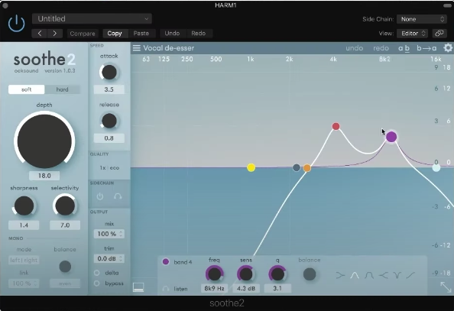
Task: Choose the band shelf filter shape
Action: [x=369, y=275]
